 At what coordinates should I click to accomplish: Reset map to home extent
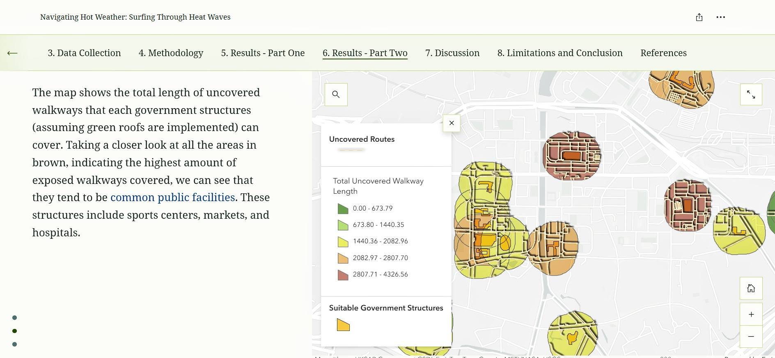pyautogui.click(x=751, y=288)
